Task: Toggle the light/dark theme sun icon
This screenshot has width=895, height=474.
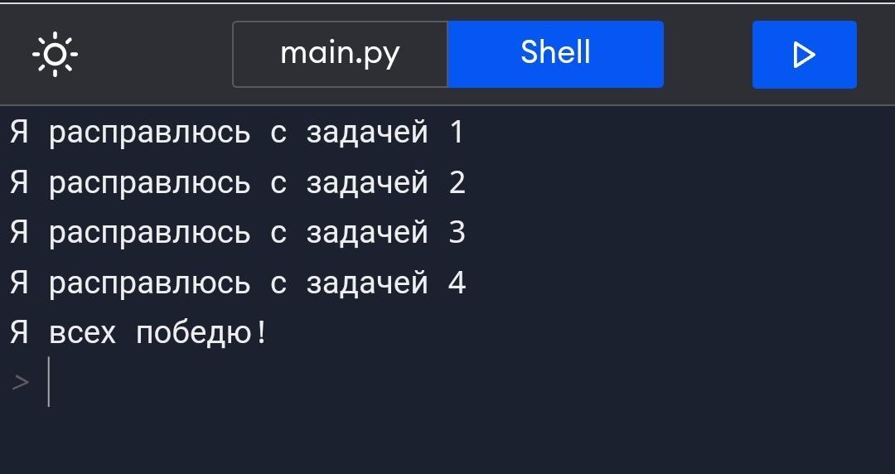Action: [x=55, y=55]
